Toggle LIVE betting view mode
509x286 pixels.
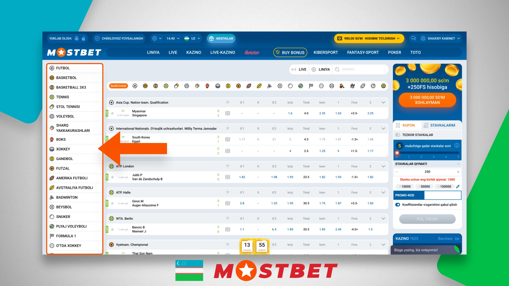coord(299,69)
